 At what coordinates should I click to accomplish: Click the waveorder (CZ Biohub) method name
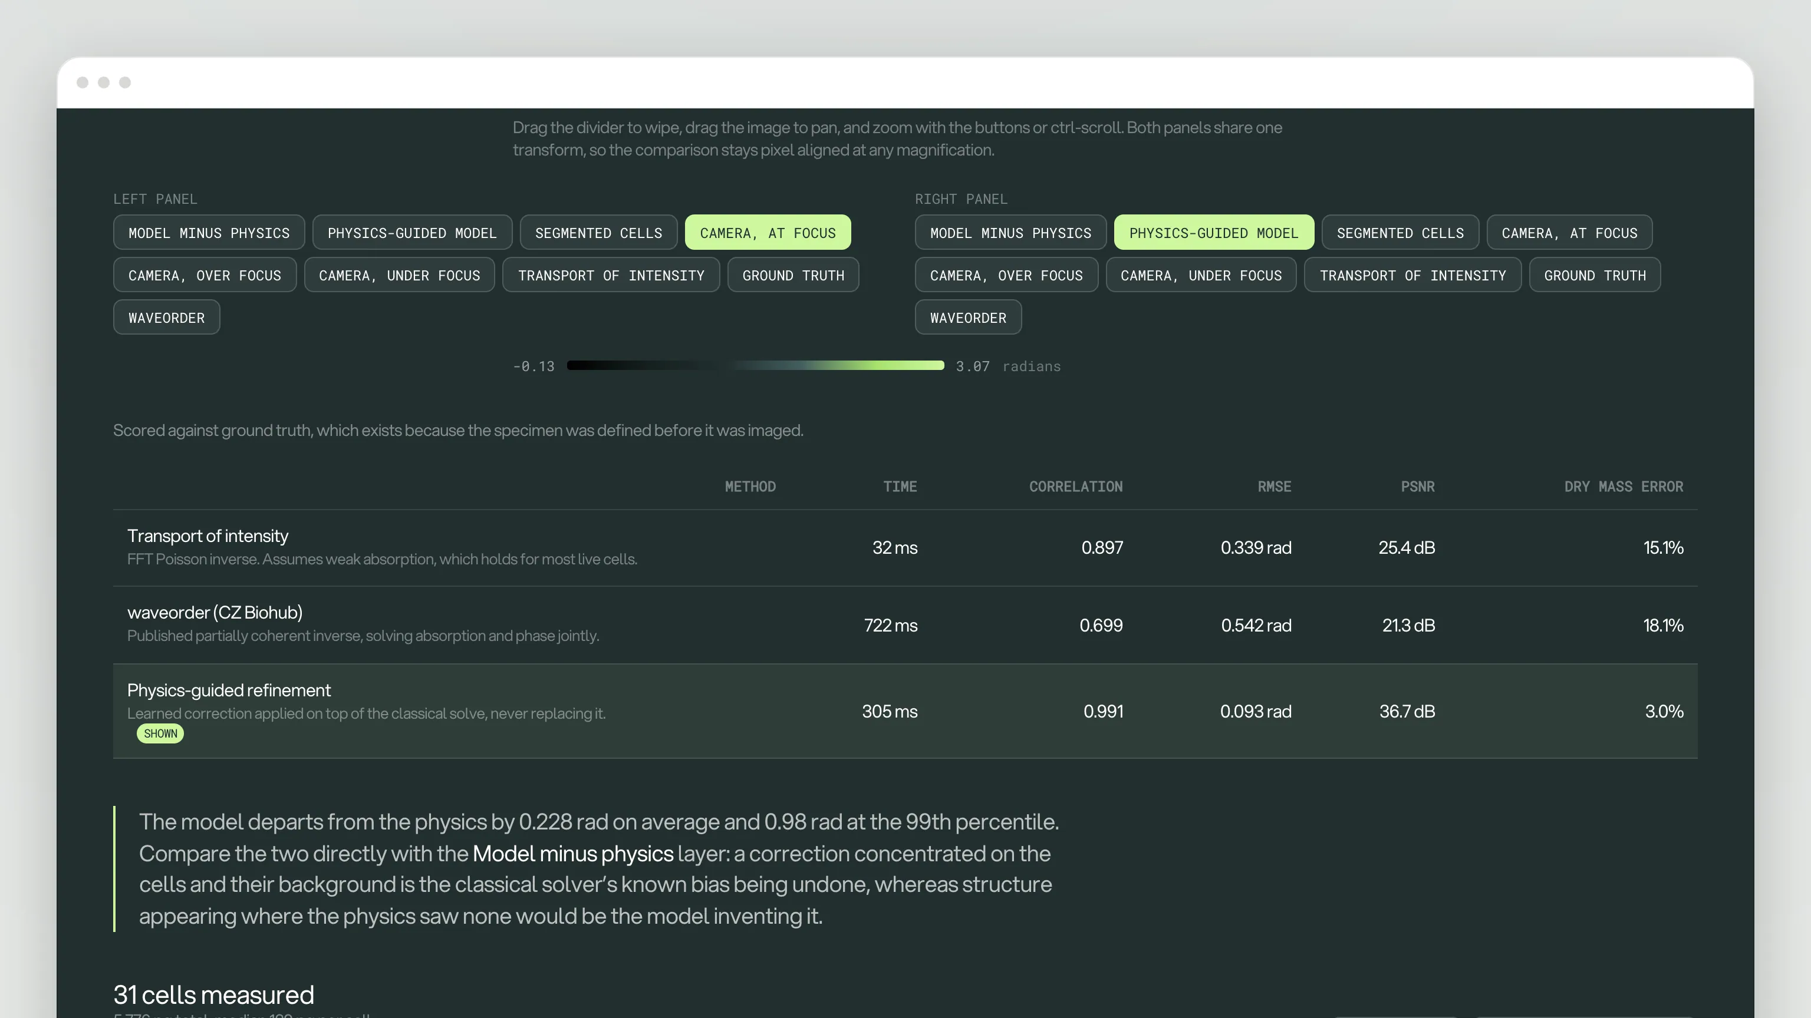pyautogui.click(x=215, y=613)
